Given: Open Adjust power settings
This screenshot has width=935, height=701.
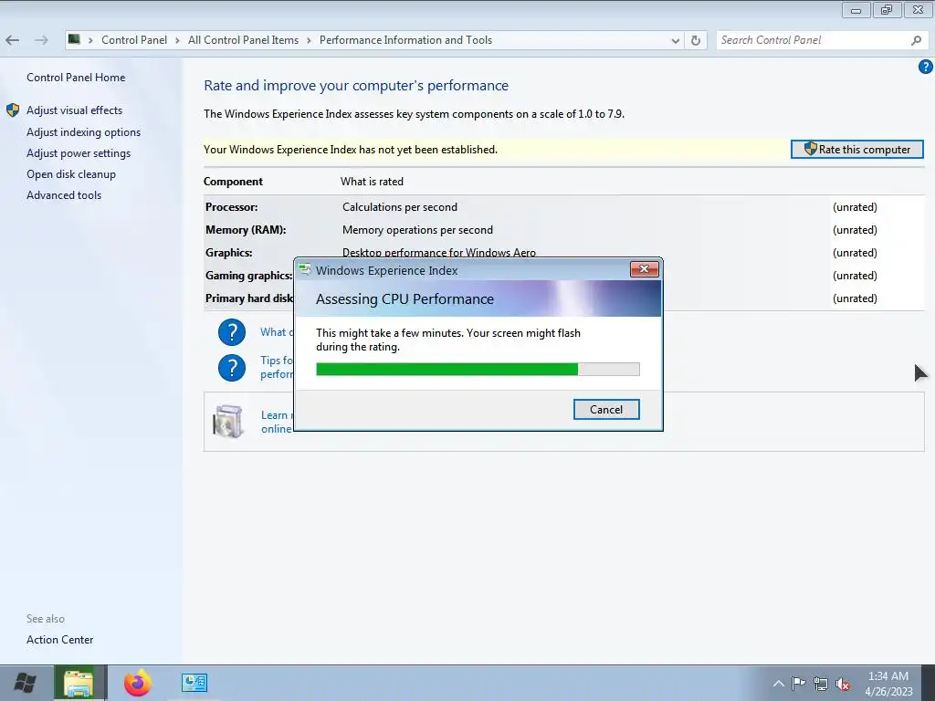Looking at the screenshot, I should (x=79, y=153).
